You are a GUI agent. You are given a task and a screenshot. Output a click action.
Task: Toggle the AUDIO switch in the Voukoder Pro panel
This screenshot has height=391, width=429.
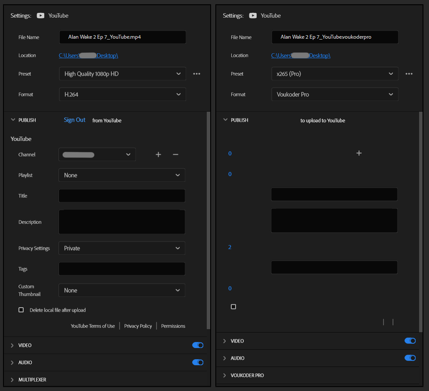(410, 358)
